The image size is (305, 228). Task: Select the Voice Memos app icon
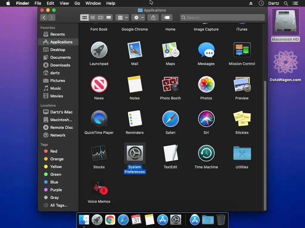pos(99,188)
